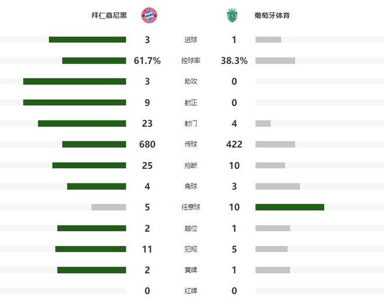The height and width of the screenshot is (304, 384).
Task: Click Sporting's green free kick bar
Action: point(290,207)
